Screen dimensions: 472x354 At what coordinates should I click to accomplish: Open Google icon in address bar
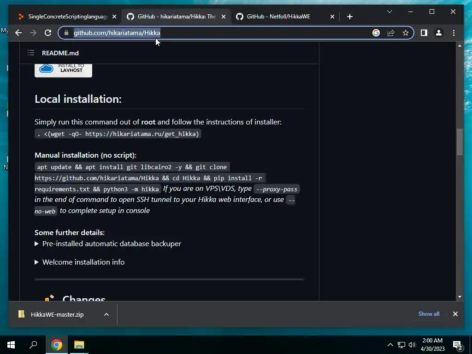pyautogui.click(x=376, y=33)
